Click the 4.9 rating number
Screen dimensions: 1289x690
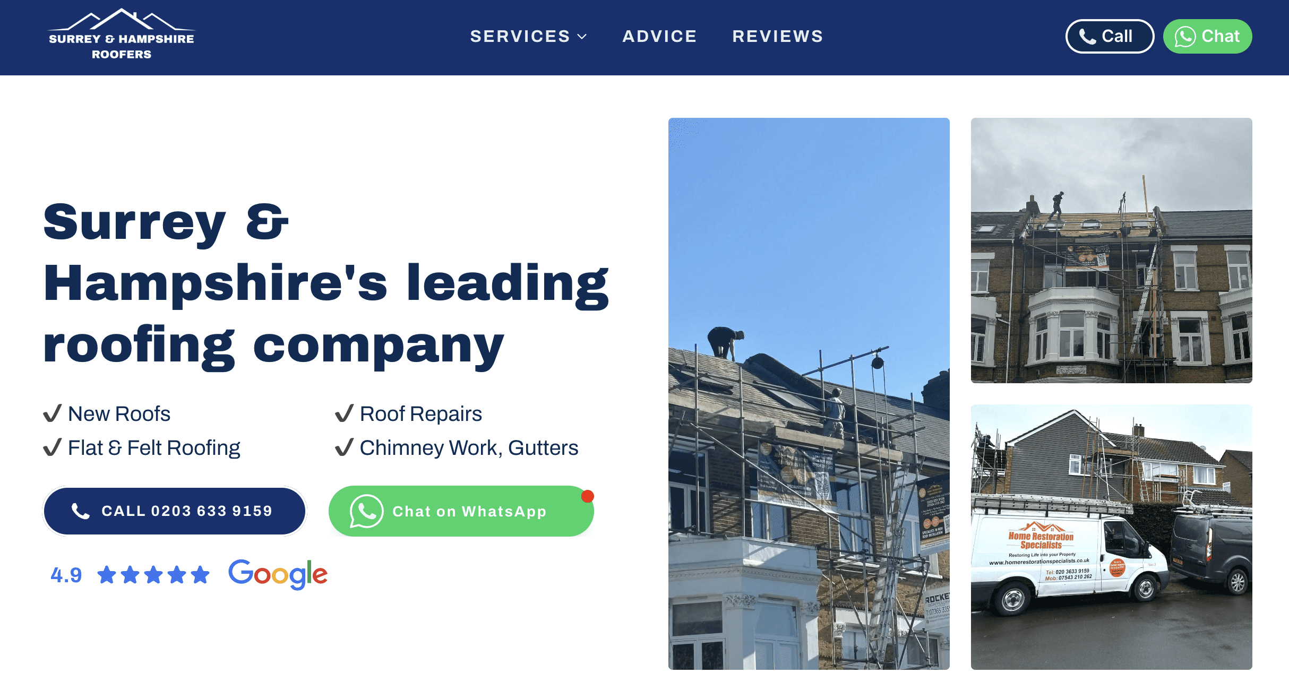(x=66, y=575)
